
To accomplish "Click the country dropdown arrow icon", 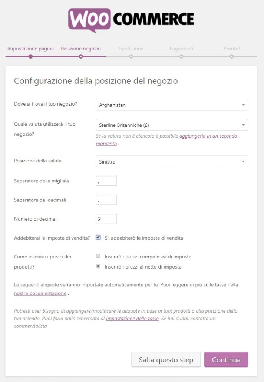I will tap(243, 105).
